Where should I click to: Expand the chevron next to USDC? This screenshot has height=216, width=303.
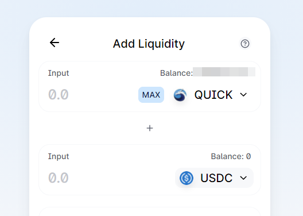[243, 178]
